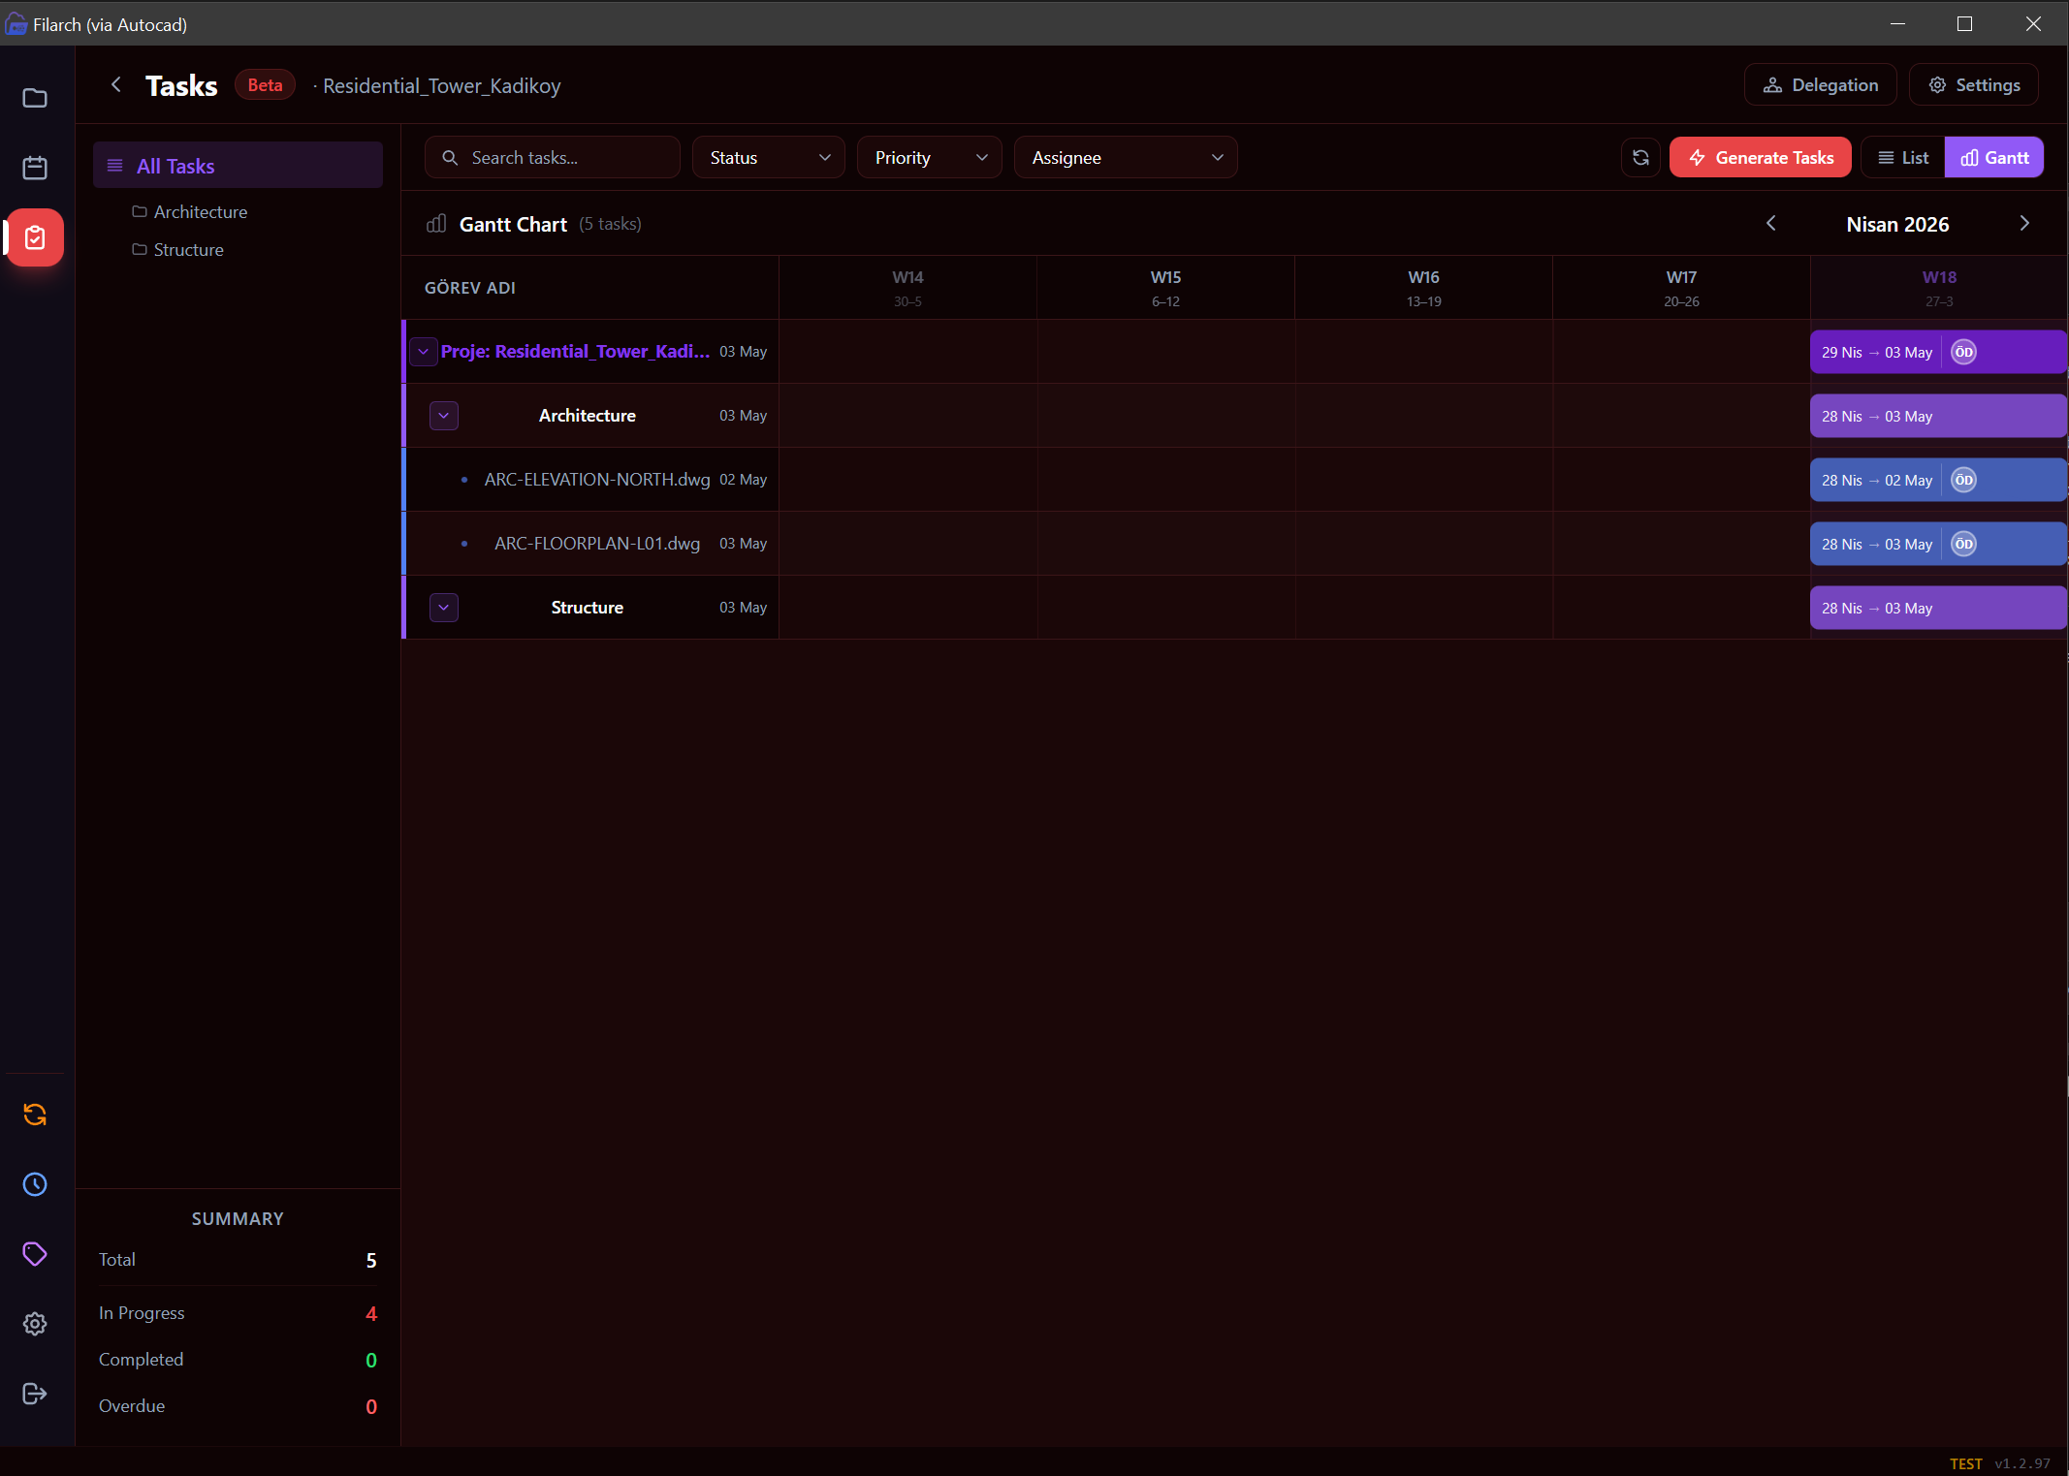
Task: Collapse the Structure group row
Action: tap(444, 608)
